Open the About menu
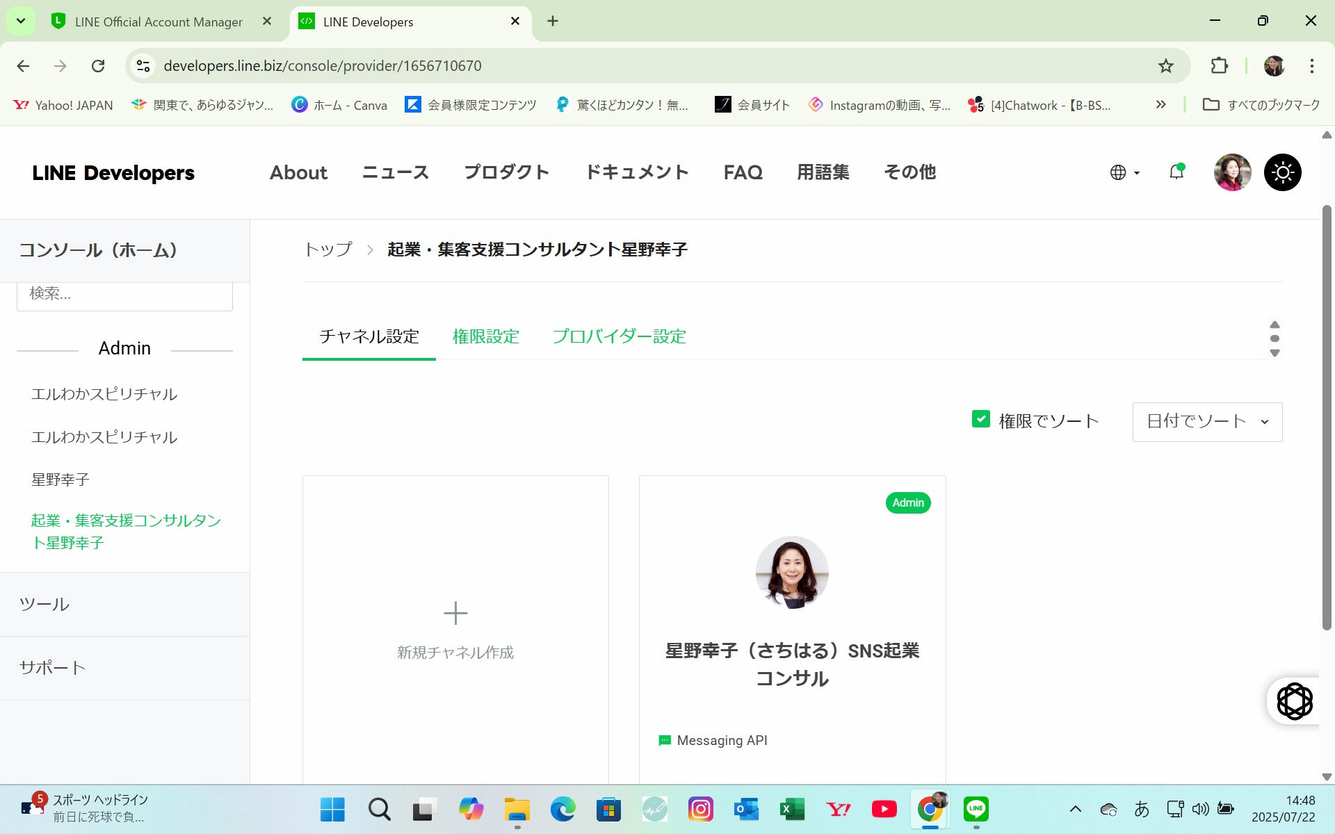 coord(298,172)
